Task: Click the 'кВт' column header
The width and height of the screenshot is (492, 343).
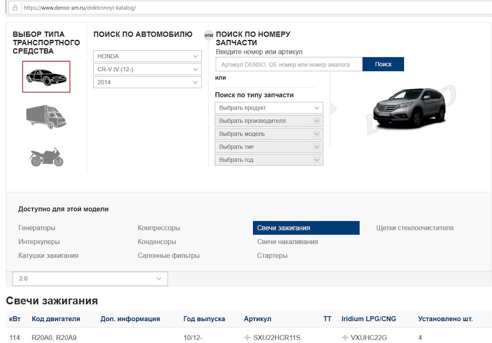Action: [x=15, y=319]
